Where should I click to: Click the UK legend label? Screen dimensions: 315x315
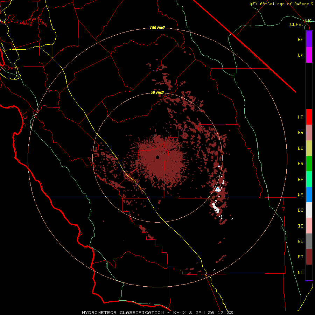[300, 55]
